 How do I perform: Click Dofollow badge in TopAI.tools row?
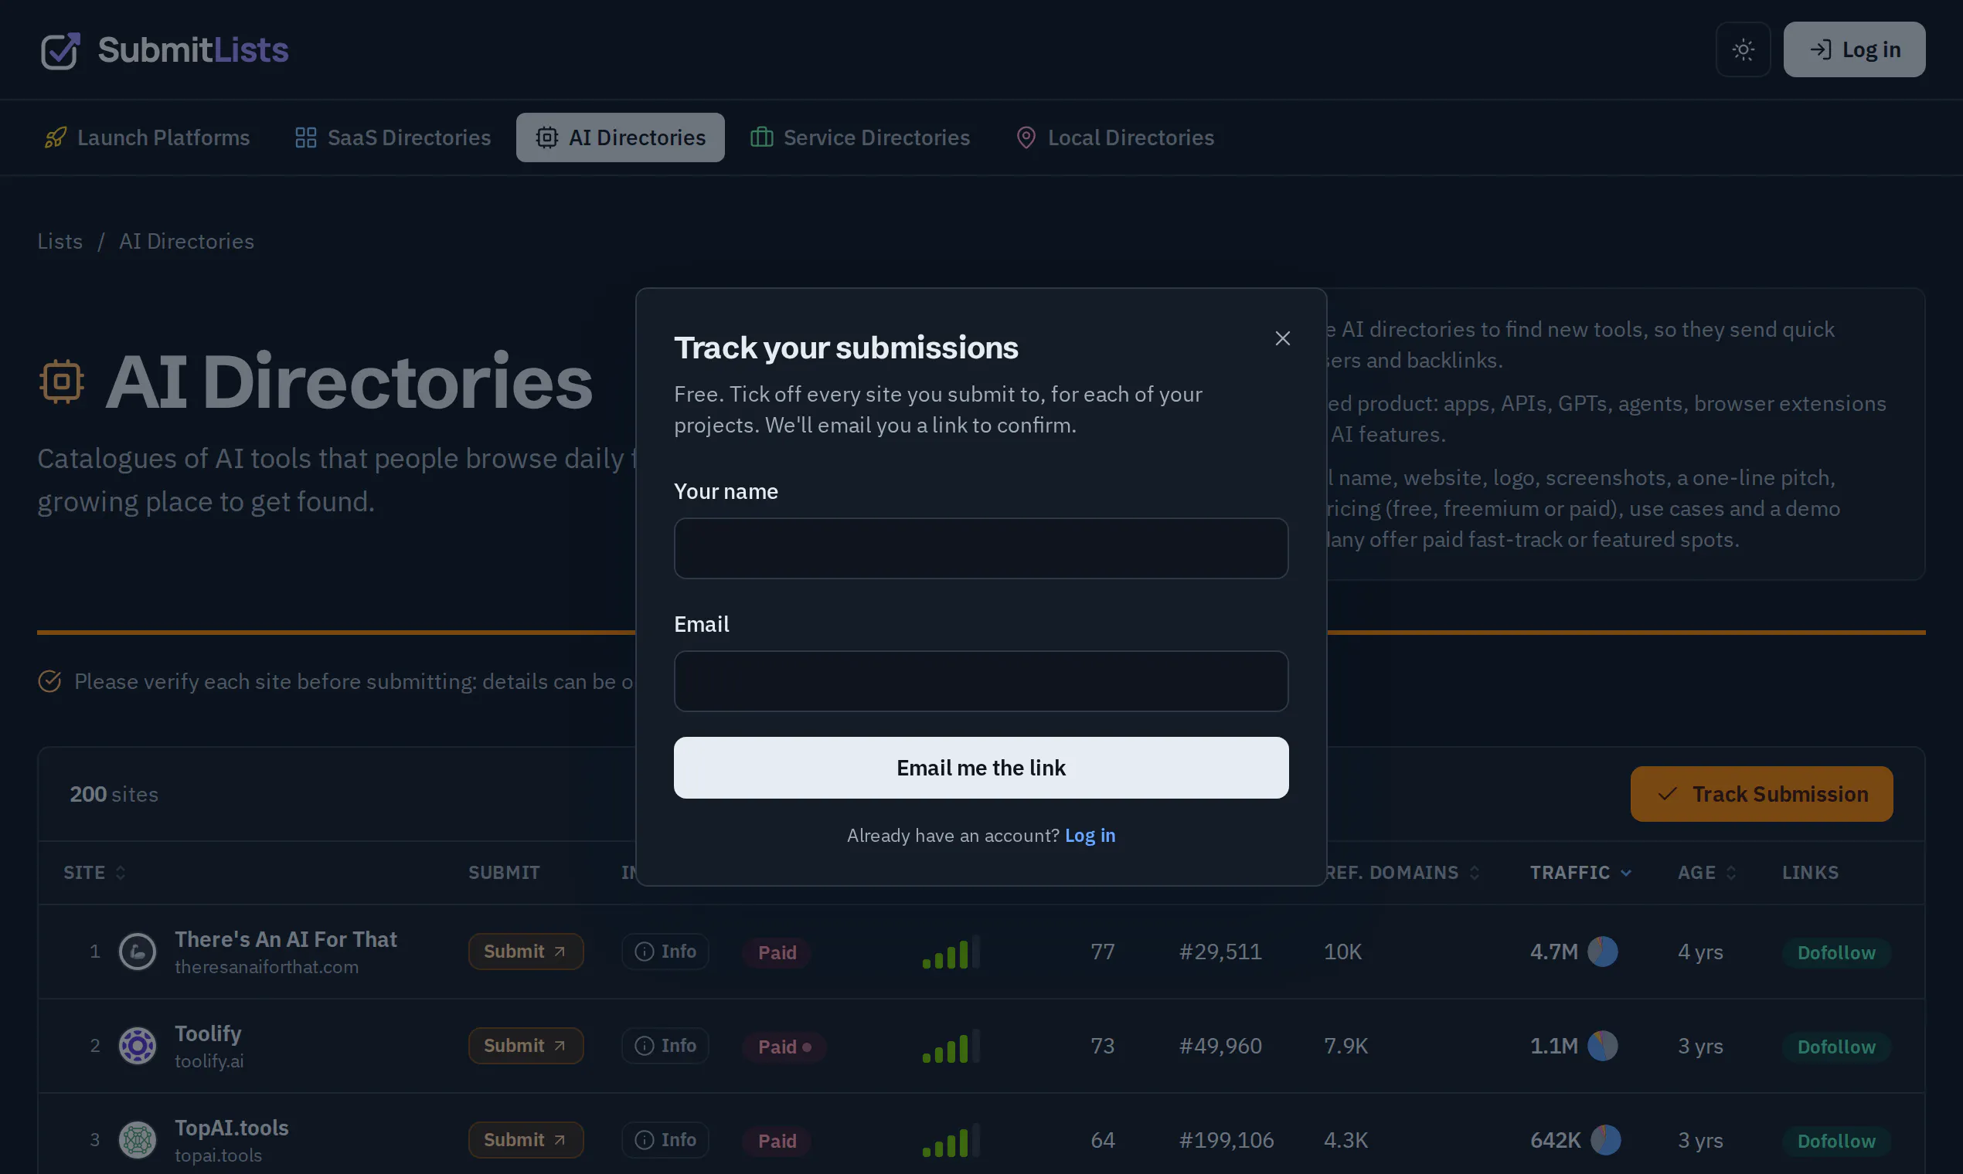pyautogui.click(x=1836, y=1141)
